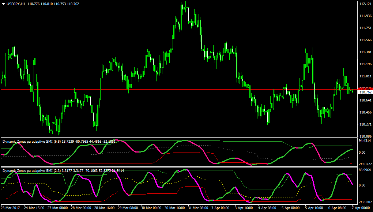Click the white 110.762 current price tag

365,92
